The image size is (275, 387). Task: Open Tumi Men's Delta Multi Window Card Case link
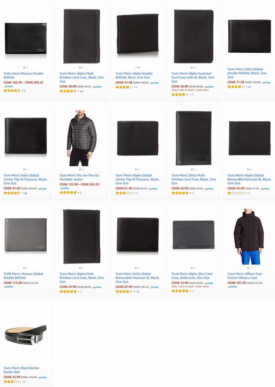pos(194,179)
